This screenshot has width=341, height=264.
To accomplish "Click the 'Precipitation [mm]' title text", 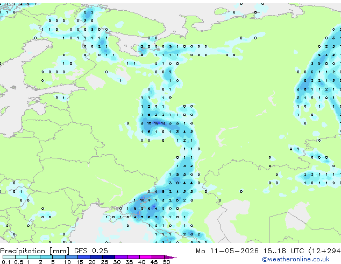I will pos(34,251).
